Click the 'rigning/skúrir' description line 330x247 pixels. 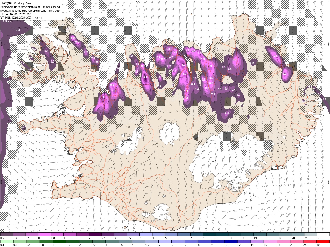30,7
